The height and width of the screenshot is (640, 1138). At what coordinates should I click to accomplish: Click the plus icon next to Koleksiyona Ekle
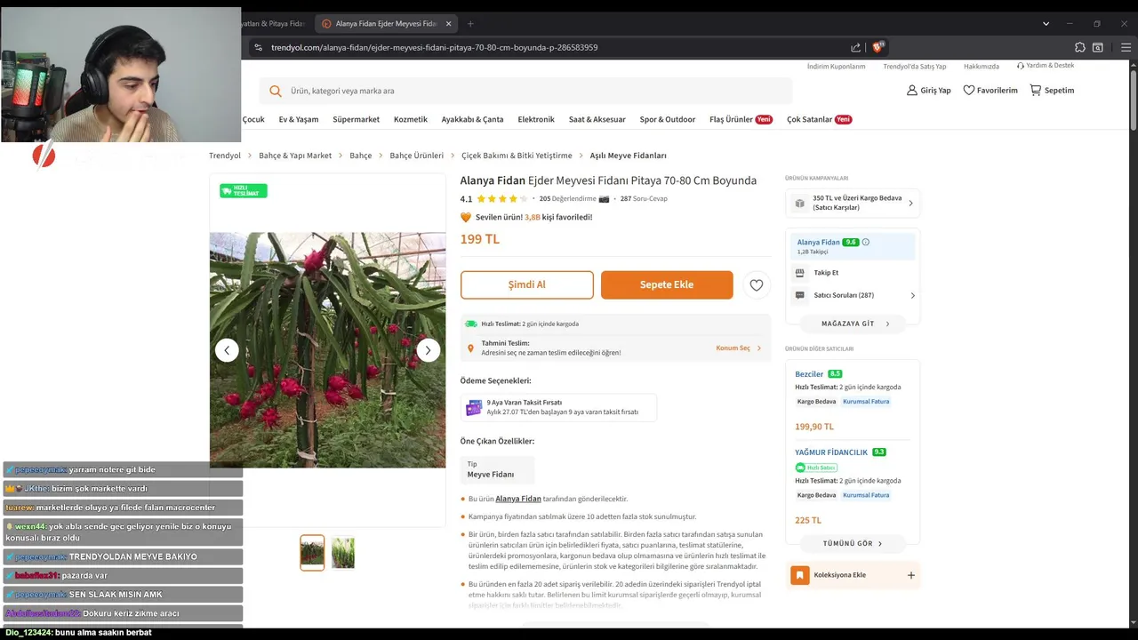[x=911, y=575]
